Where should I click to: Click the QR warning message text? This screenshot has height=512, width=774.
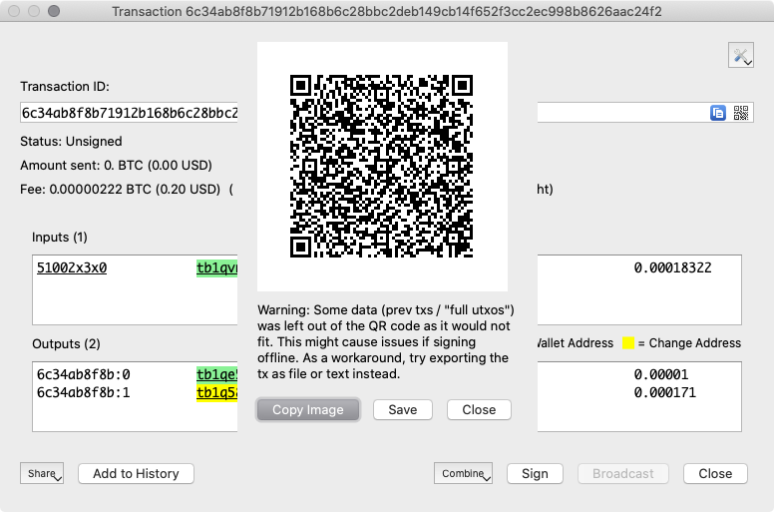point(386,341)
